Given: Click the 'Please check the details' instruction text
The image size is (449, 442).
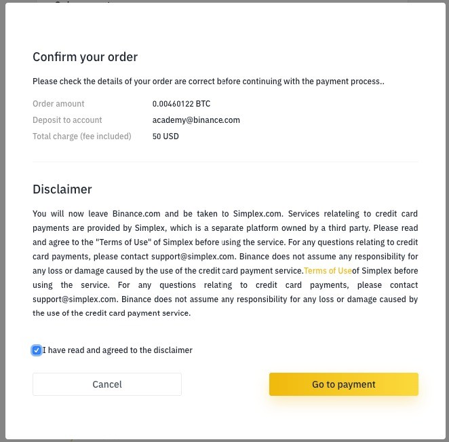Looking at the screenshot, I should (208, 81).
